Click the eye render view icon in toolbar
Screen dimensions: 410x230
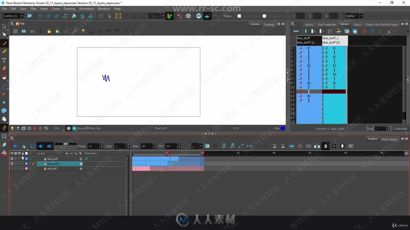pyautogui.click(x=199, y=16)
